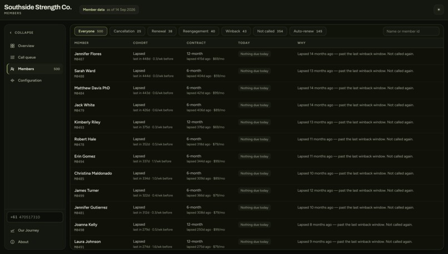Open the About page
Screen dimensions: 448x254
(x=35, y=242)
